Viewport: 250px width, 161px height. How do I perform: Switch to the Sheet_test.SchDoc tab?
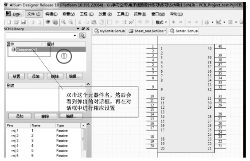coord(147,31)
